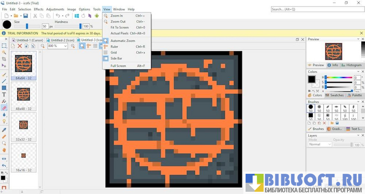Click the Save floppy disk icon
The image size is (365, 194).
click(26, 16)
